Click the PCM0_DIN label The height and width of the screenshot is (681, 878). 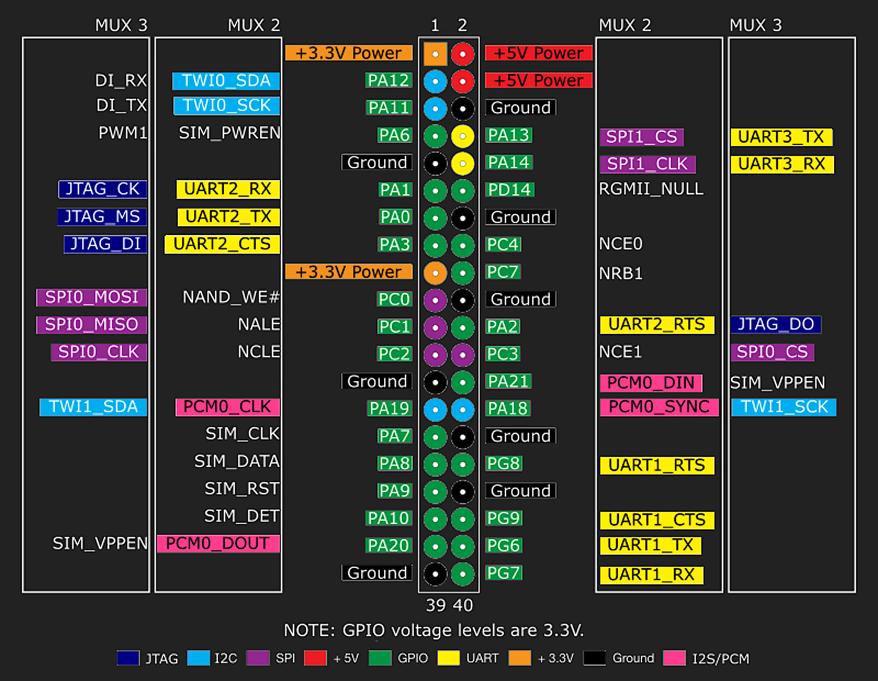tap(651, 383)
